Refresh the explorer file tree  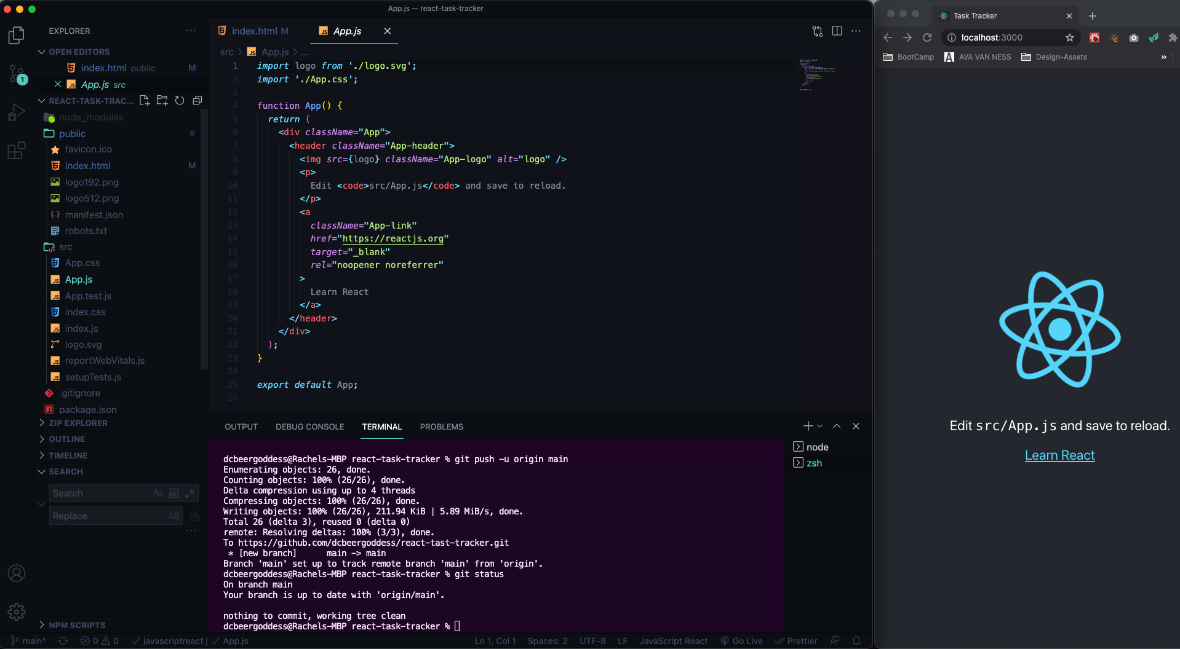click(x=180, y=101)
